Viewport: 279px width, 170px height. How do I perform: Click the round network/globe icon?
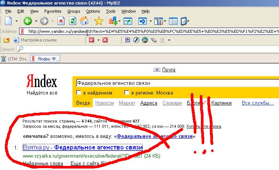click(x=145, y=40)
